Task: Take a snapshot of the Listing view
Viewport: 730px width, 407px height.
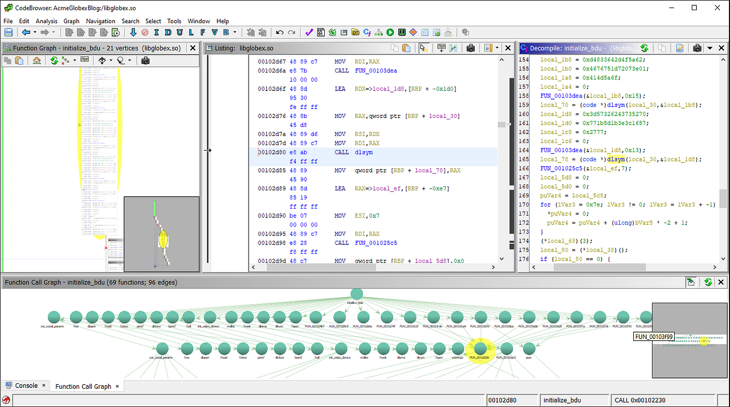Action: click(470, 48)
